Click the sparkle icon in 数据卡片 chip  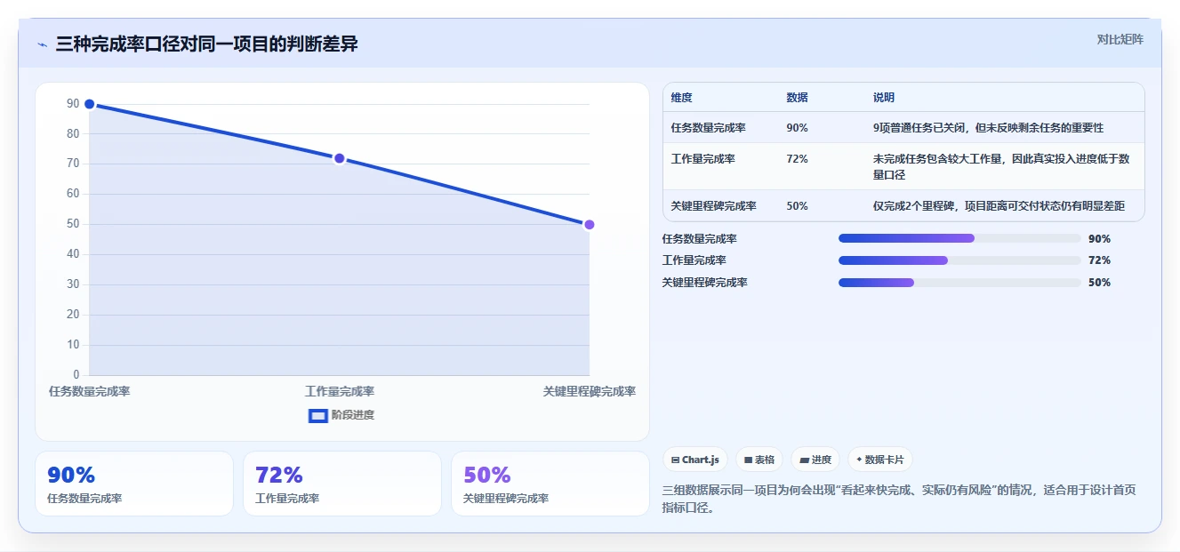click(859, 460)
